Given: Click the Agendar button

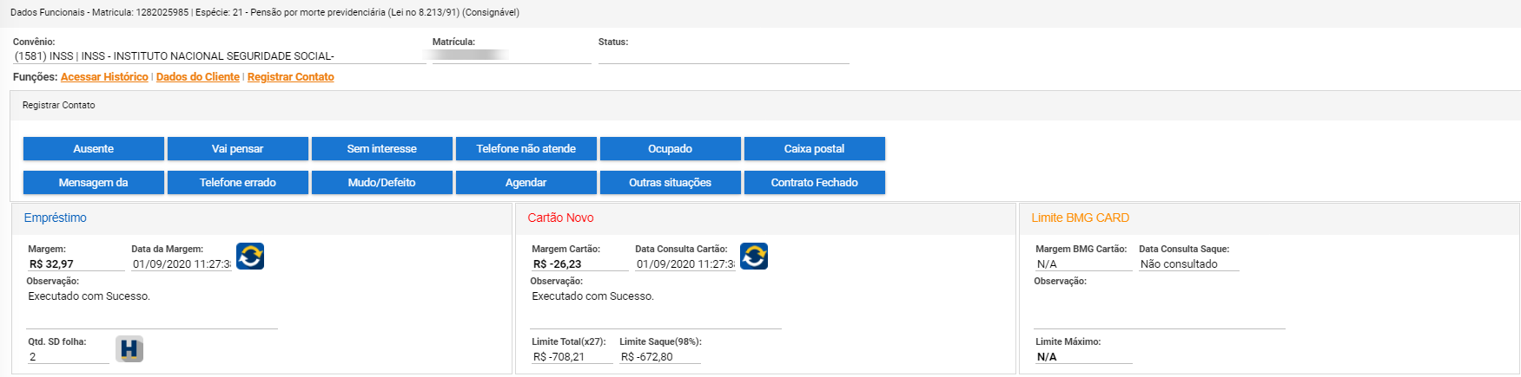Looking at the screenshot, I should tap(526, 183).
